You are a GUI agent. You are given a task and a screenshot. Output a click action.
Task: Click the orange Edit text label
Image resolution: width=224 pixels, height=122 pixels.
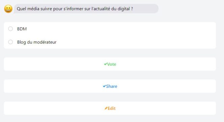tap(112, 109)
